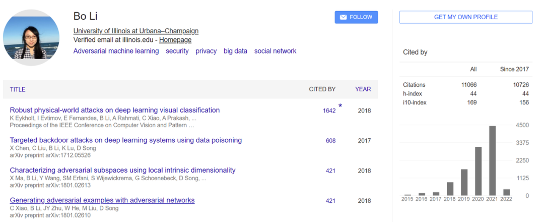This screenshot has height=222, width=544.
Task: Open University of Illinois at Urbana–Champaign link
Action: pos(136,31)
